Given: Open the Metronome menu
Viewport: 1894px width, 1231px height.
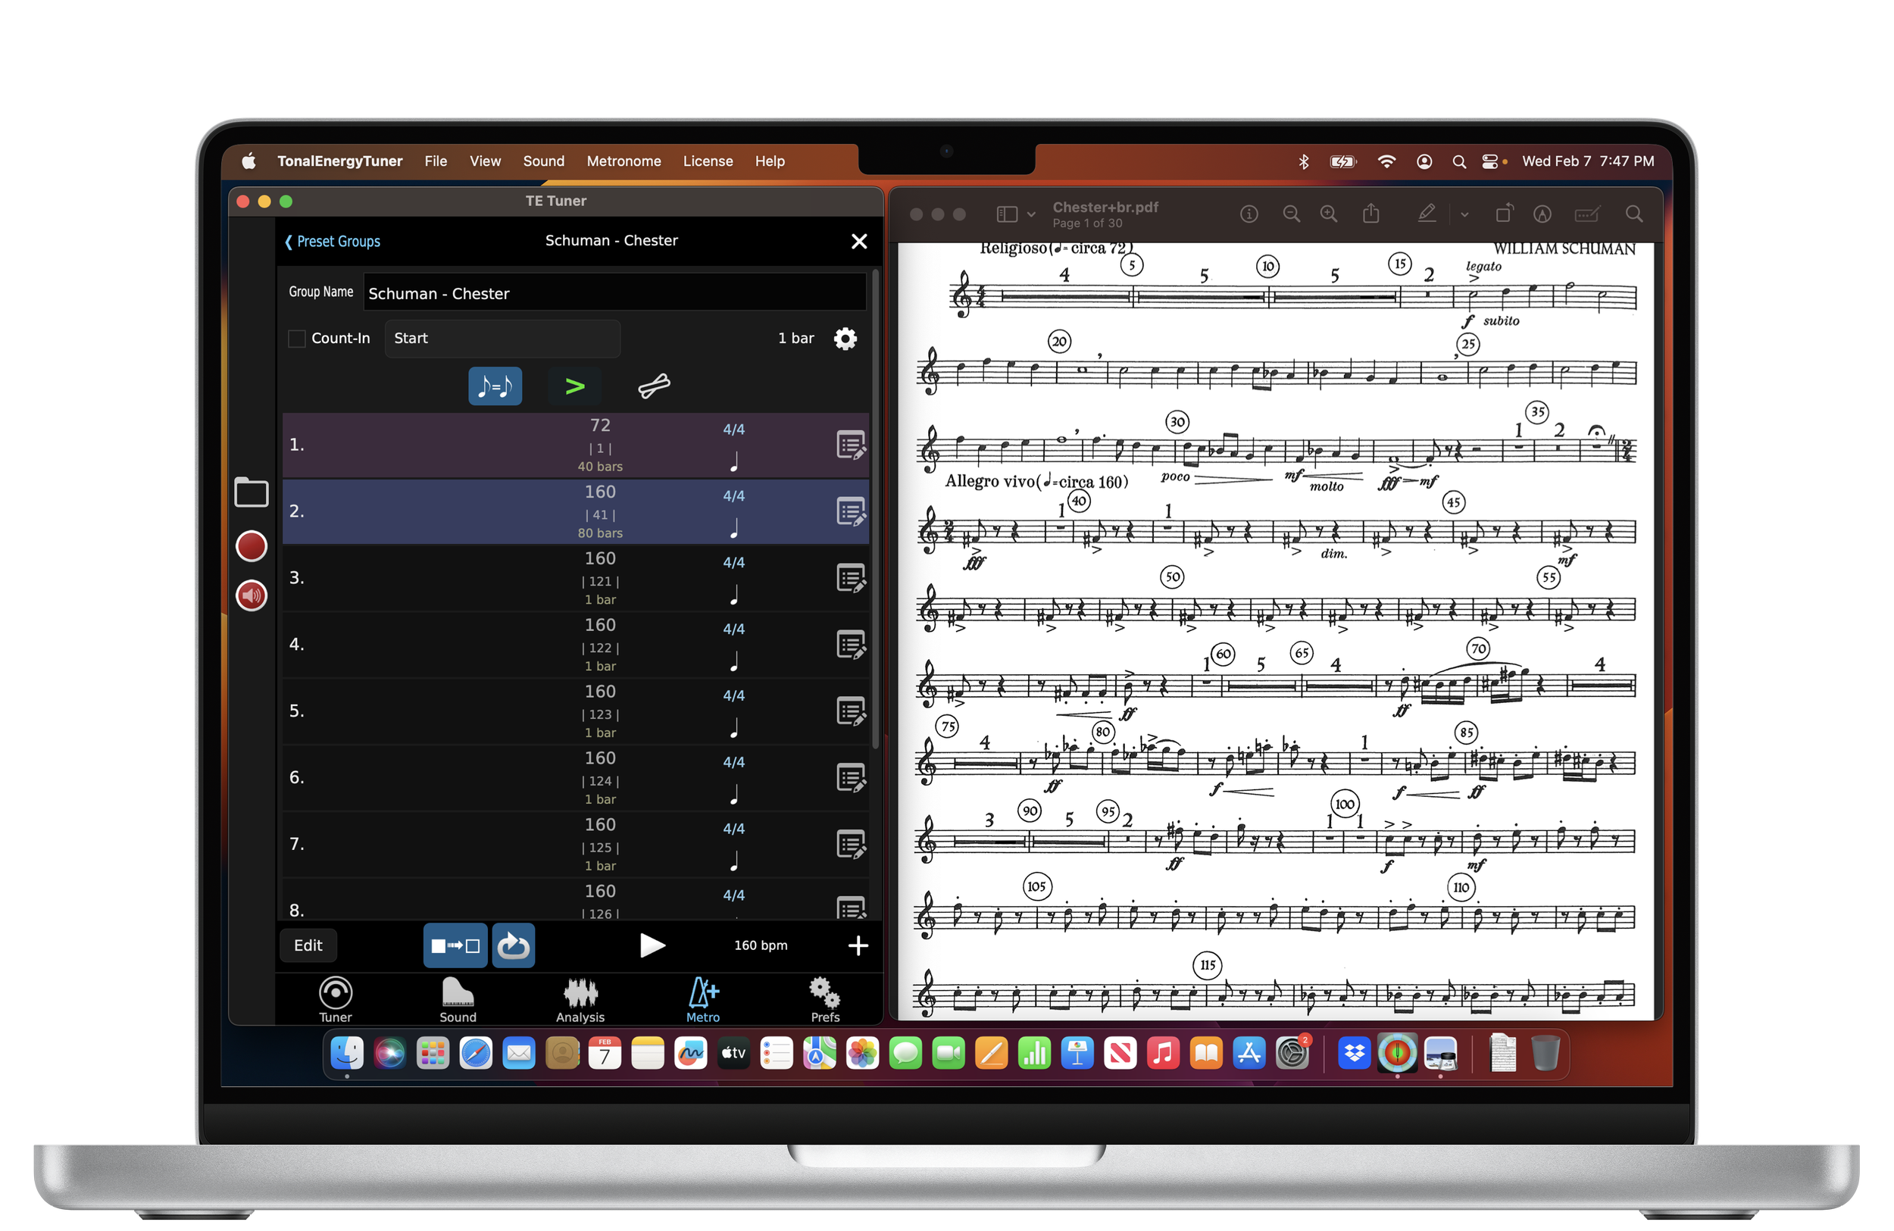Looking at the screenshot, I should point(624,161).
